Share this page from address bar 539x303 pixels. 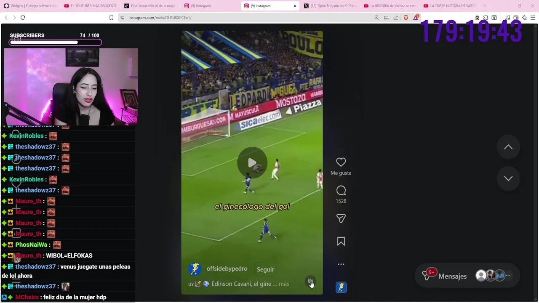(396, 18)
